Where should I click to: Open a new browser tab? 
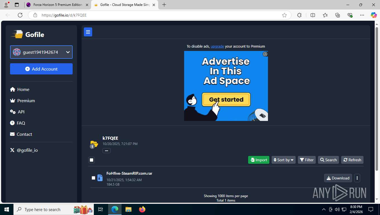pos(164,5)
